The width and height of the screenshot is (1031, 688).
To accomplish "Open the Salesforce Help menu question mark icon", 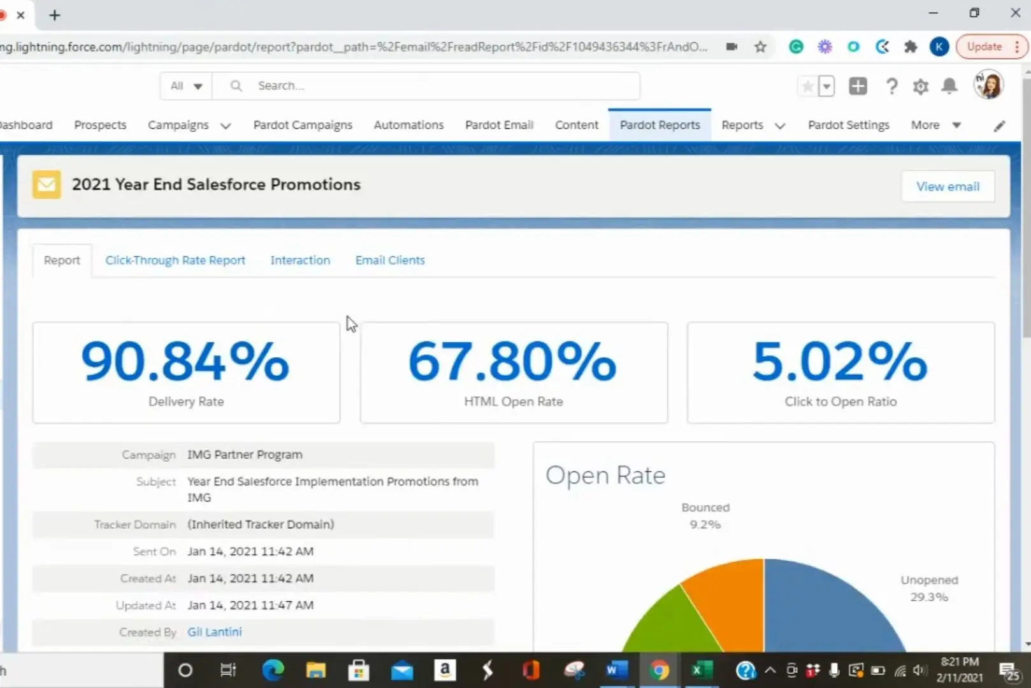I will click(x=891, y=86).
